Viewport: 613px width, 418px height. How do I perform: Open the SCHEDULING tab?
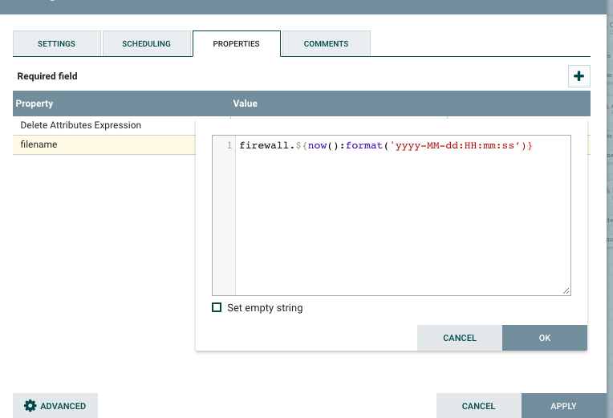146,43
